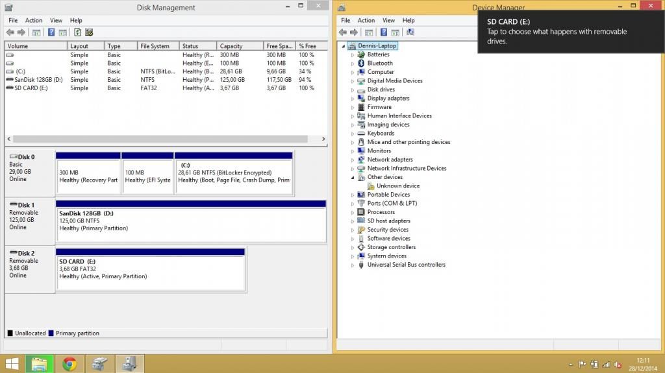This screenshot has height=373, width=665.
Task: Click the Disk 2 removable drive icon
Action: click(x=13, y=252)
